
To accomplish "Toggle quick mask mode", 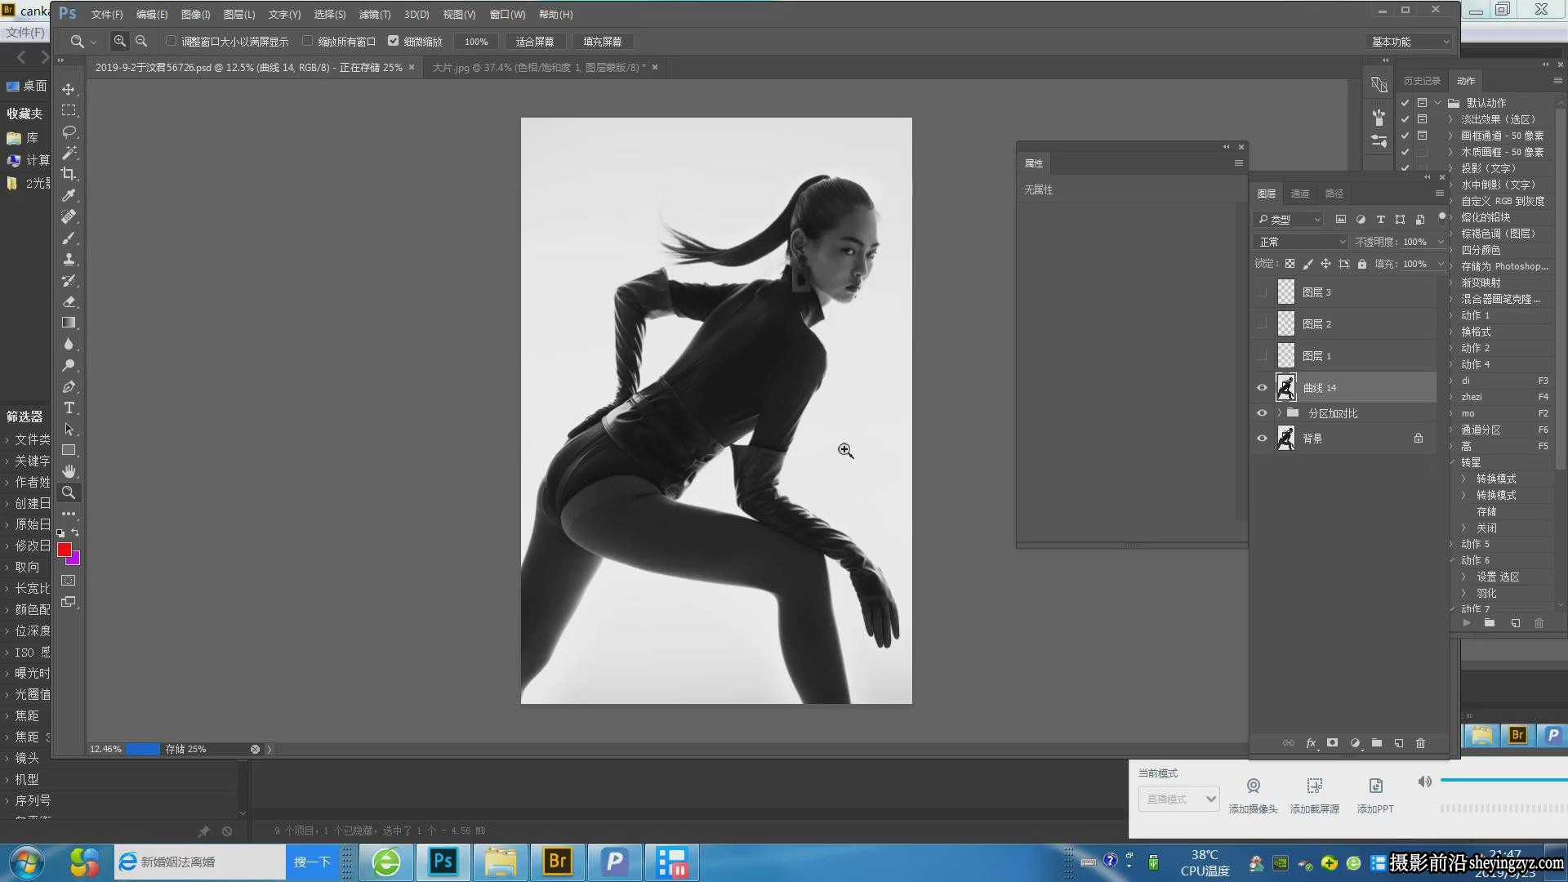I will coord(69,581).
